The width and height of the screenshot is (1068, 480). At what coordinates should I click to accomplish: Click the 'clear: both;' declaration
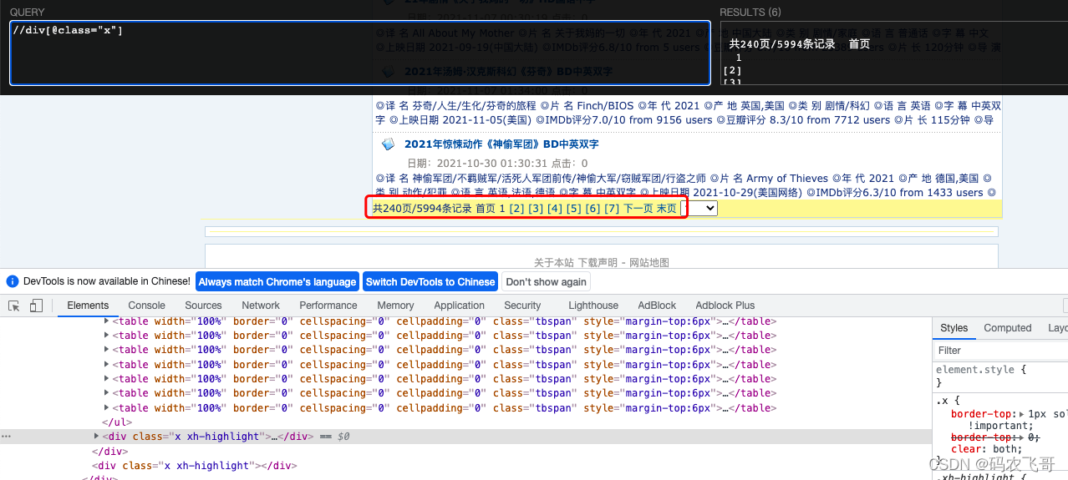pos(986,449)
